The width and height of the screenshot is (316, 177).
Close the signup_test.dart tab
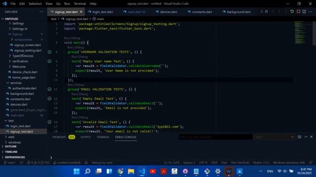click(x=81, y=12)
